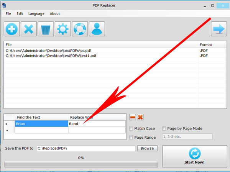Click the Start Now! button
The image size is (230, 172).
click(x=195, y=156)
